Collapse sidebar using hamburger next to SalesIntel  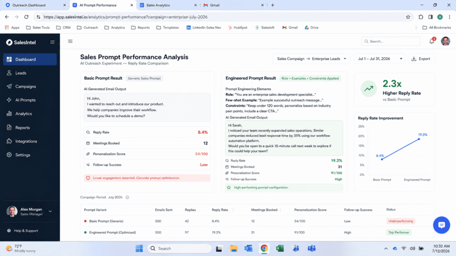(53, 42)
